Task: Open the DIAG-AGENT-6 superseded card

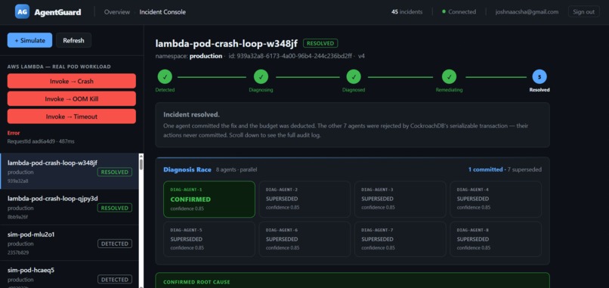Action: point(304,239)
